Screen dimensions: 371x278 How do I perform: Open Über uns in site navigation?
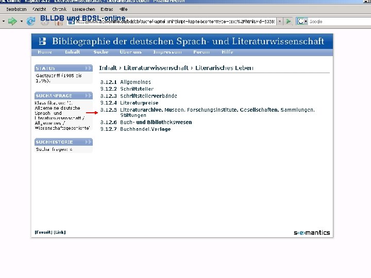pyautogui.click(x=130, y=52)
